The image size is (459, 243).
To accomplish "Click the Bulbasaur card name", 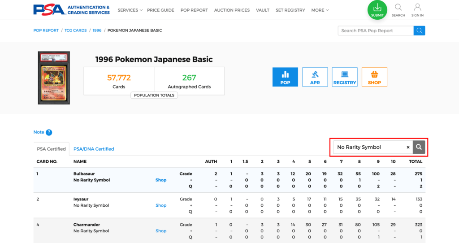I will coord(84,174).
